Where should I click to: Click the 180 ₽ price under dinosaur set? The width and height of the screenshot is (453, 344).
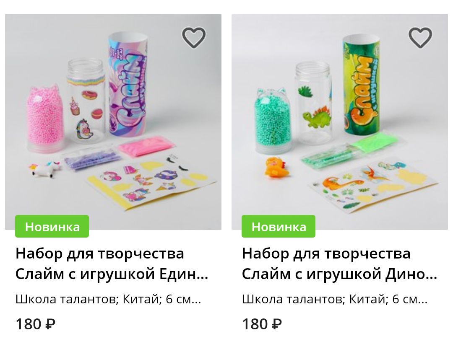(x=262, y=324)
